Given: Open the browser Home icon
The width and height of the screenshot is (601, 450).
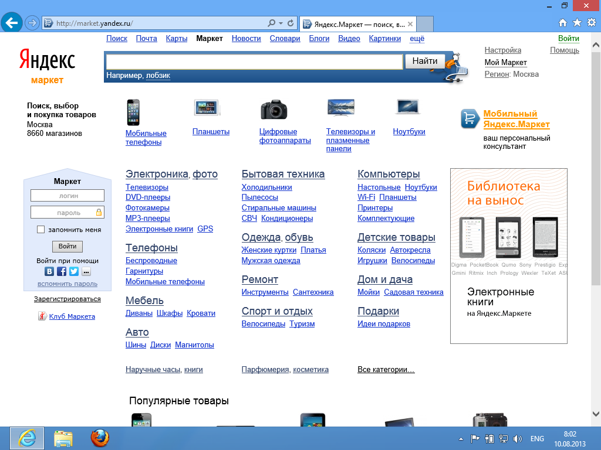Looking at the screenshot, I should [563, 23].
